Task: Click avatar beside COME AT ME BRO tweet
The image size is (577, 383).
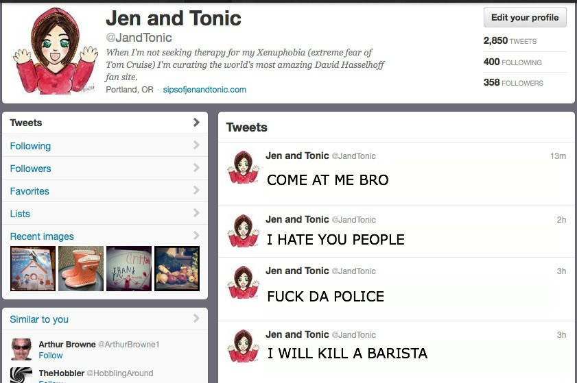Action: point(244,167)
